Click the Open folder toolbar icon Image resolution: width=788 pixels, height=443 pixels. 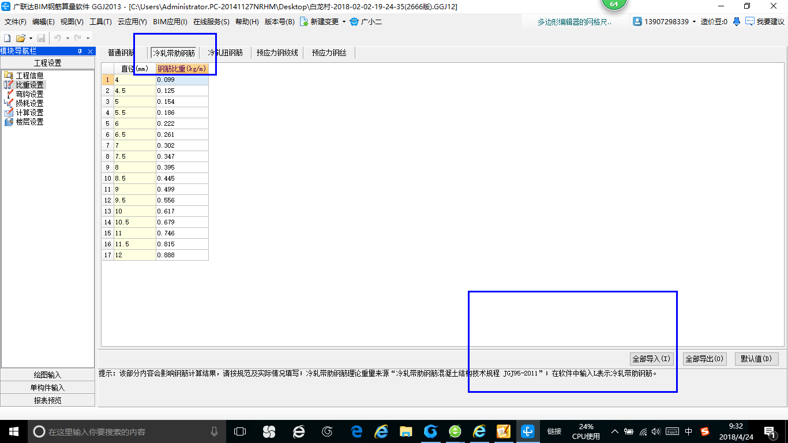pos(21,38)
